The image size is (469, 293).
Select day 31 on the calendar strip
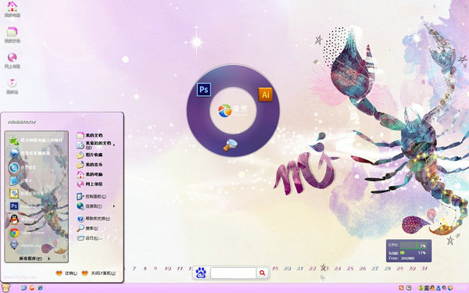coord(424,269)
